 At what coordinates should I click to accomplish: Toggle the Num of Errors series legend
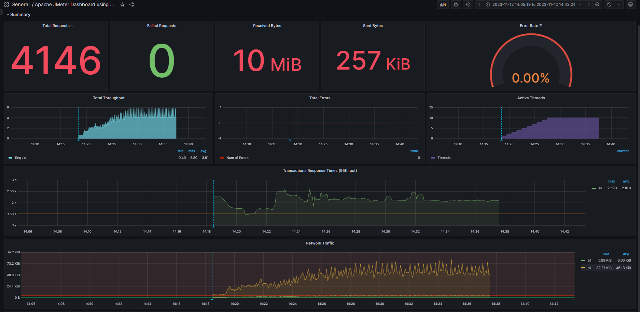point(237,158)
